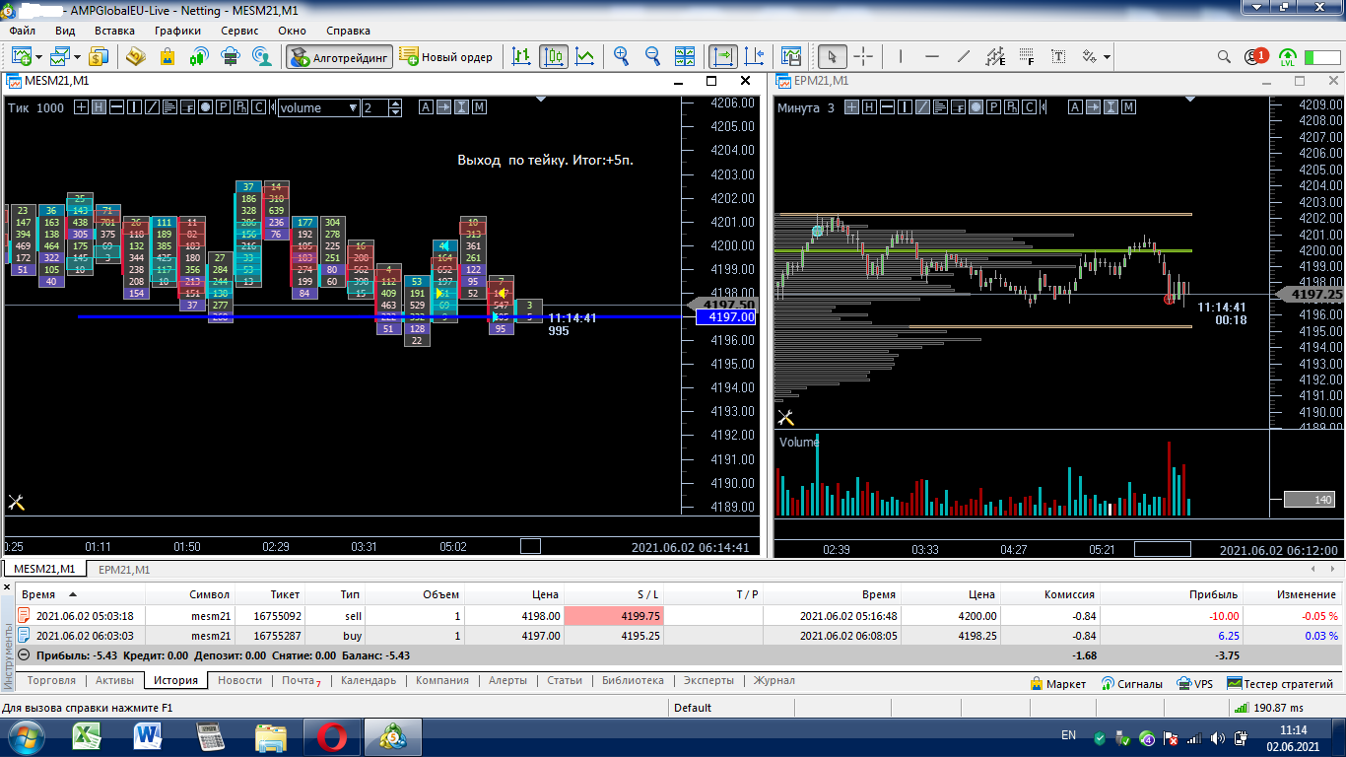Click the chart save icon with floppy disk
Image resolution: width=1346 pixels, height=757 pixels.
point(790,56)
